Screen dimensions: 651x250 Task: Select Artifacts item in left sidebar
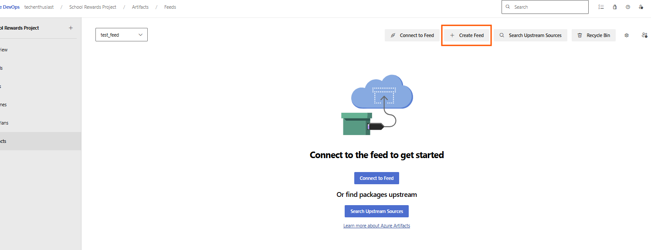coord(41,141)
